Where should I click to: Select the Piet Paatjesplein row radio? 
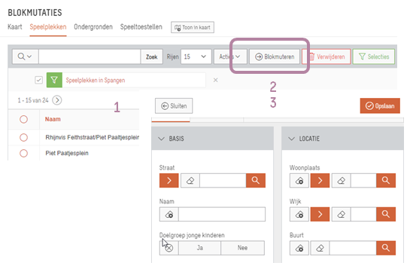[24, 154]
